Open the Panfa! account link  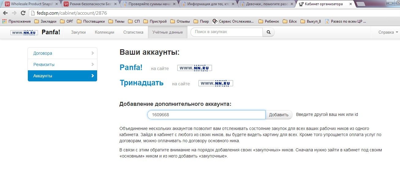point(131,68)
